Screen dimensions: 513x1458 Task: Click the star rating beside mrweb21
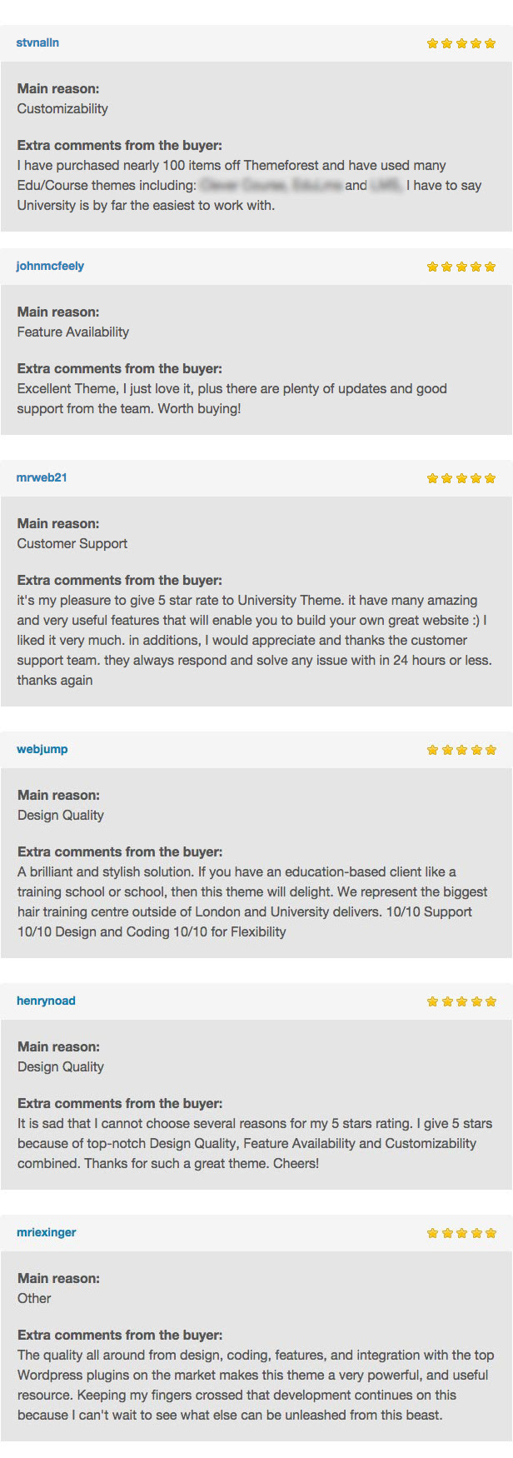(461, 478)
